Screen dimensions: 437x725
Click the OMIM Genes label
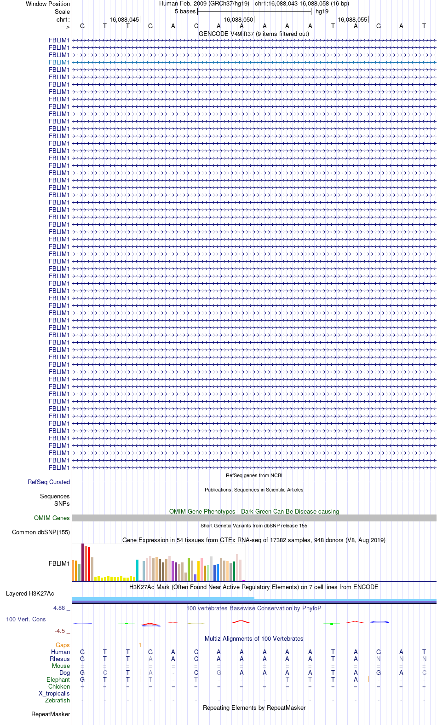pyautogui.click(x=52, y=518)
